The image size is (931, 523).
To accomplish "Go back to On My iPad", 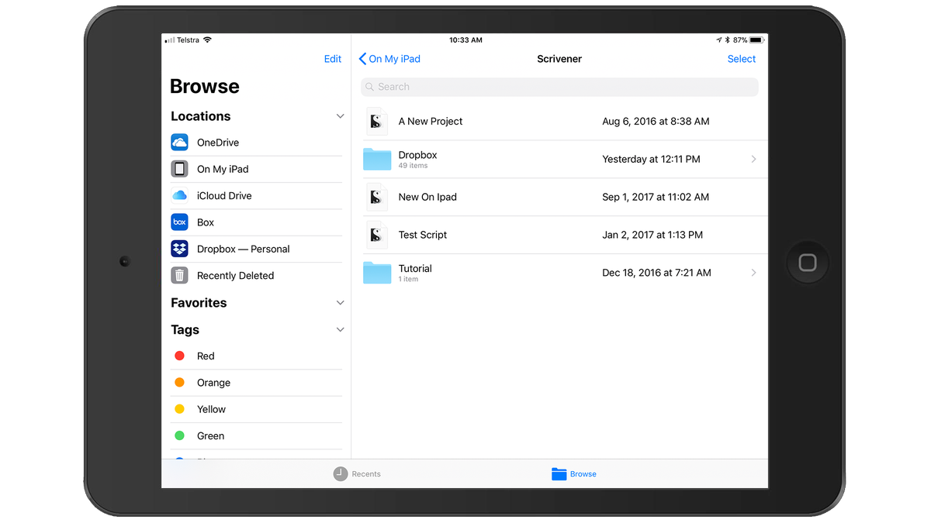I will [389, 59].
